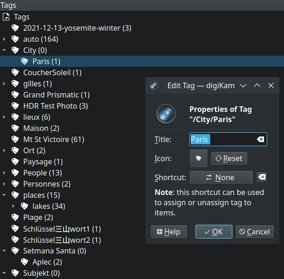Reset the tag icon to default
The width and height of the screenshot is (284, 279).
click(x=229, y=158)
